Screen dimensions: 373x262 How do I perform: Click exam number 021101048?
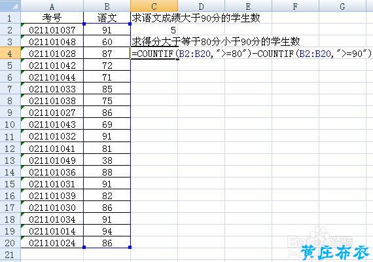pos(52,41)
